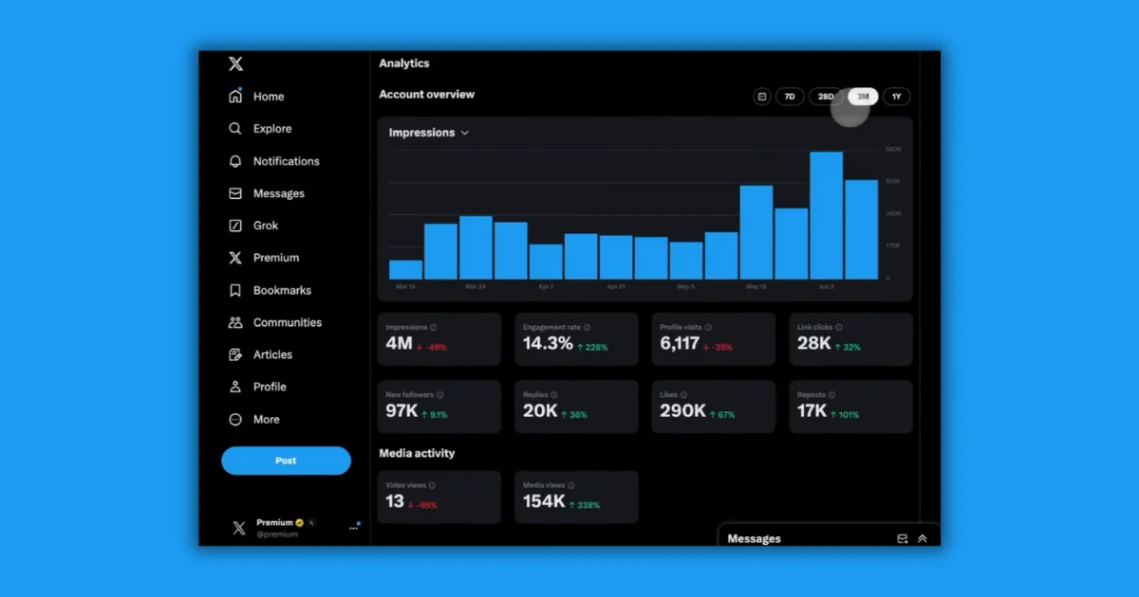Open Home via its house icon
The width and height of the screenshot is (1139, 597).
pyautogui.click(x=235, y=96)
